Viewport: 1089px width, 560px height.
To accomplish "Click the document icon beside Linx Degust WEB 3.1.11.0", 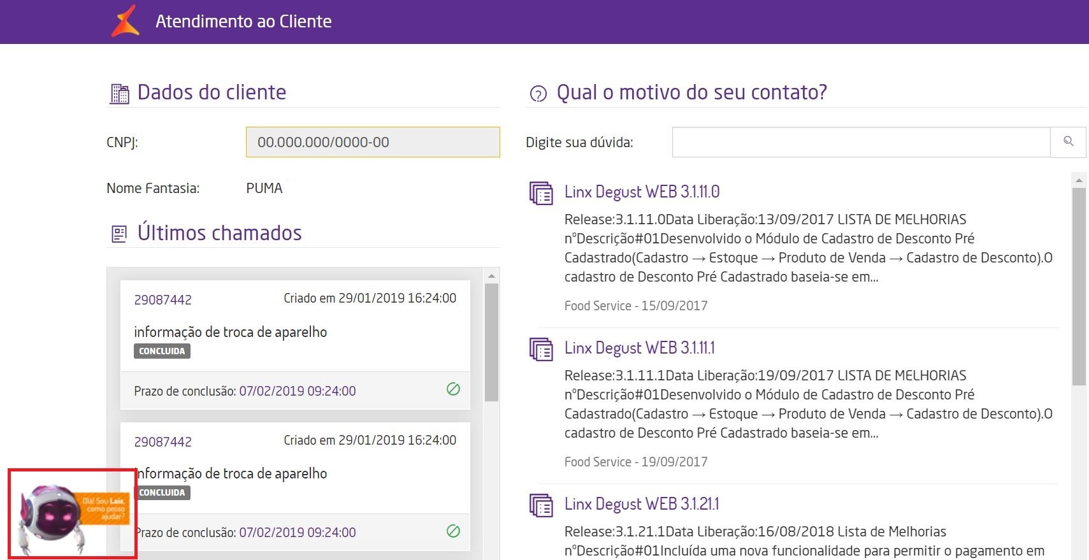I will click(541, 192).
